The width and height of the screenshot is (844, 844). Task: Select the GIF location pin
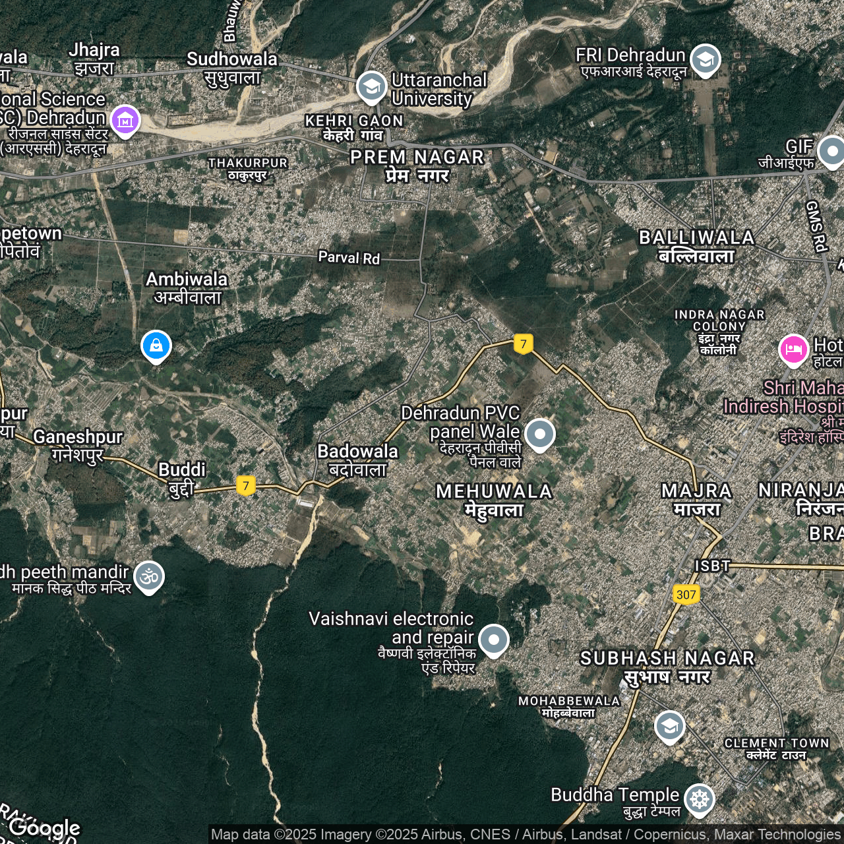tap(831, 152)
